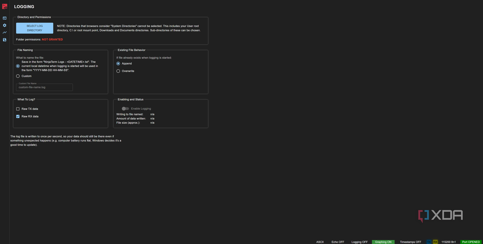The width and height of the screenshot is (483, 244).
Task: Open the logging view from the sidebar
Action: (5, 40)
